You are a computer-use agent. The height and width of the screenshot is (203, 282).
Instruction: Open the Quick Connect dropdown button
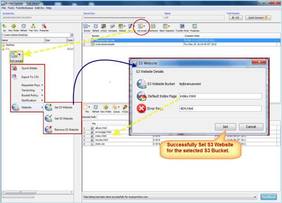pos(258,18)
